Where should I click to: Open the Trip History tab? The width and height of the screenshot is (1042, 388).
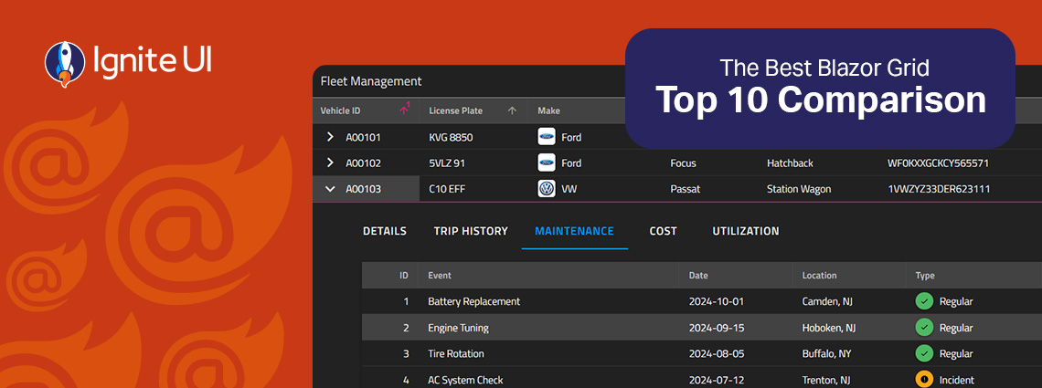pyautogui.click(x=471, y=231)
